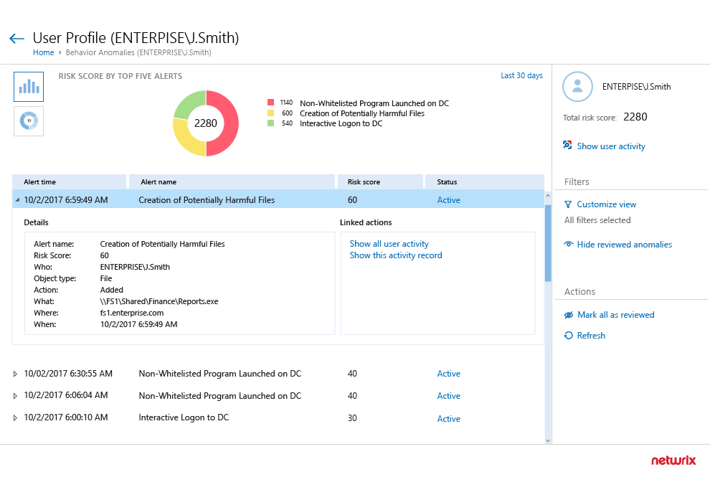Select the donut chart view icon

tap(29, 121)
